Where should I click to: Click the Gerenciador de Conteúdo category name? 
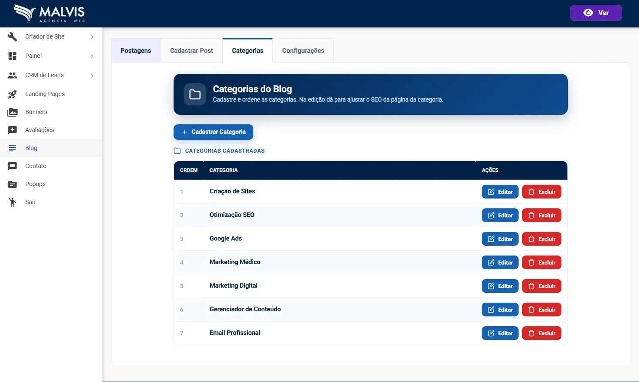tap(245, 309)
